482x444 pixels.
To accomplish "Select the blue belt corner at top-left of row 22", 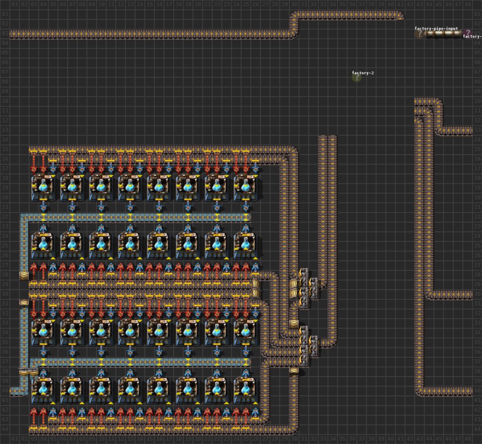I will [24, 218].
